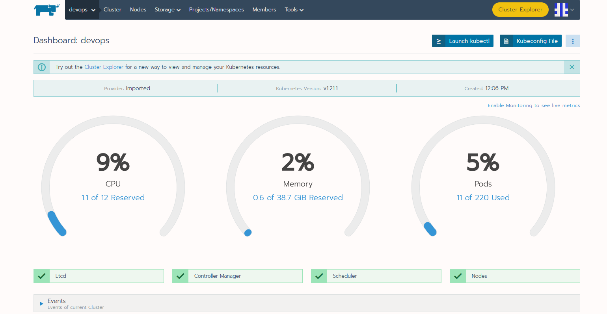The width and height of the screenshot is (607, 314).
Task: Click '0.6 of 38.7 GiB Reserved' text
Action: (298, 198)
